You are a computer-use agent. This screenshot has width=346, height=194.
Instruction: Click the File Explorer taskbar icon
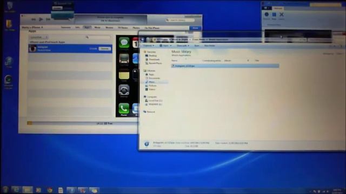[28, 190]
